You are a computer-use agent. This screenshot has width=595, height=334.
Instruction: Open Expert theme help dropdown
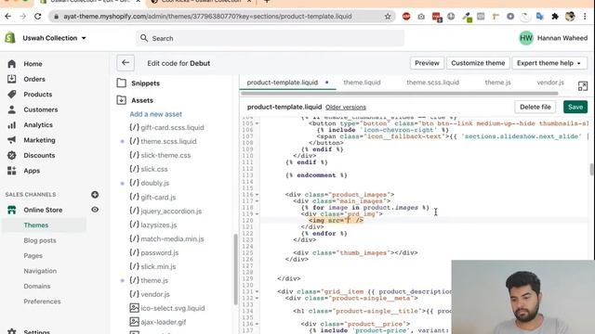pyautogui.click(x=549, y=63)
